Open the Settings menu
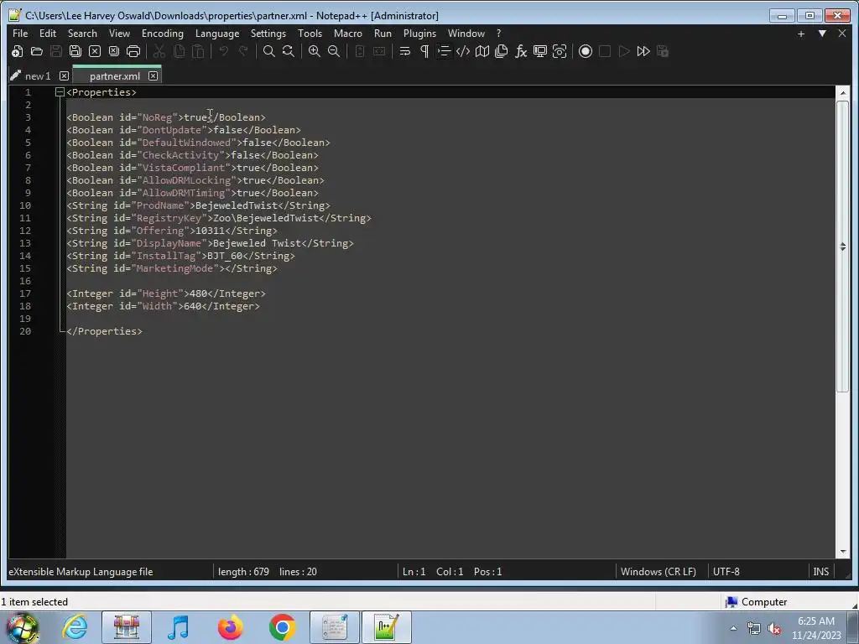The image size is (859, 644). tap(268, 34)
